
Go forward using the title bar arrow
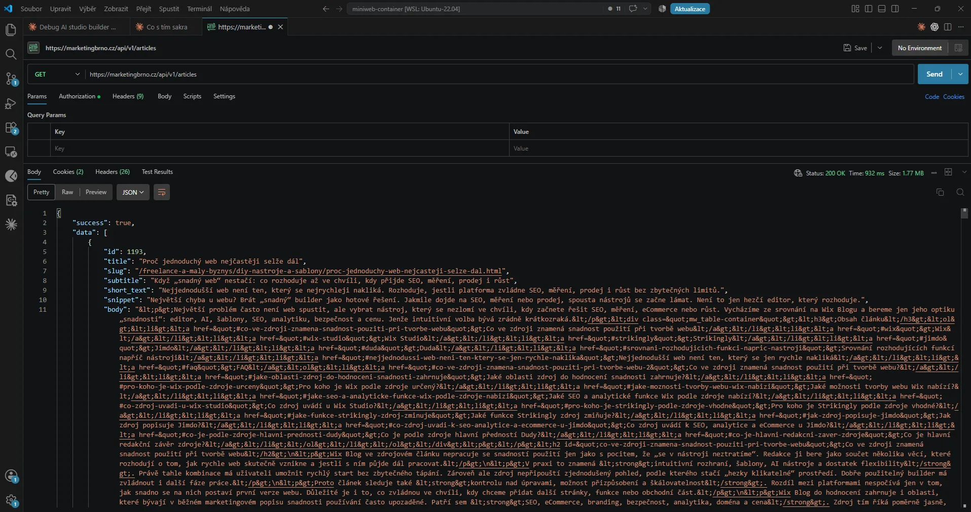[x=339, y=9]
